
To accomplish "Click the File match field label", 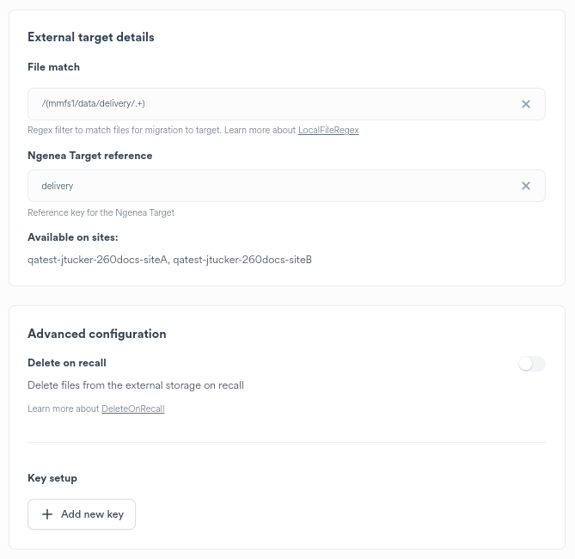I will 53,67.
